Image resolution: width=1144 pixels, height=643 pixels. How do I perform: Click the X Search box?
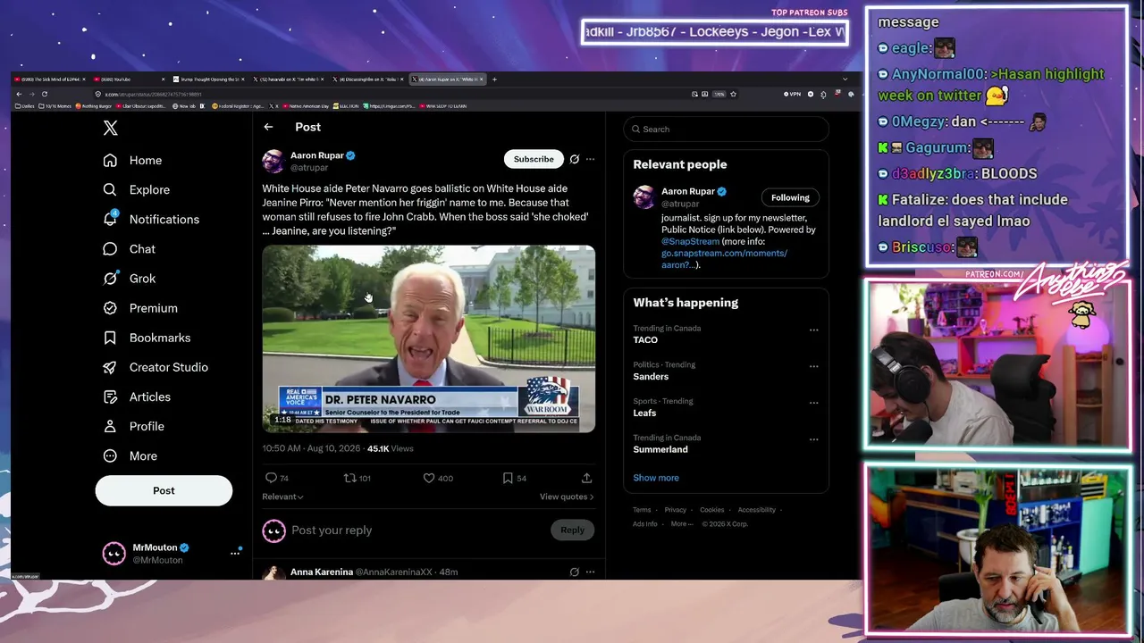click(x=726, y=129)
